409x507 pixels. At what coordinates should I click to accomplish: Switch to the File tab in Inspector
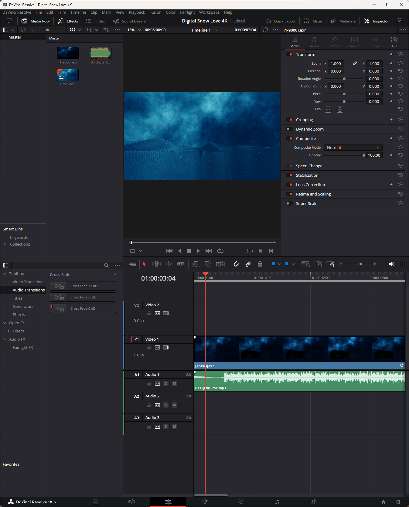click(x=394, y=42)
